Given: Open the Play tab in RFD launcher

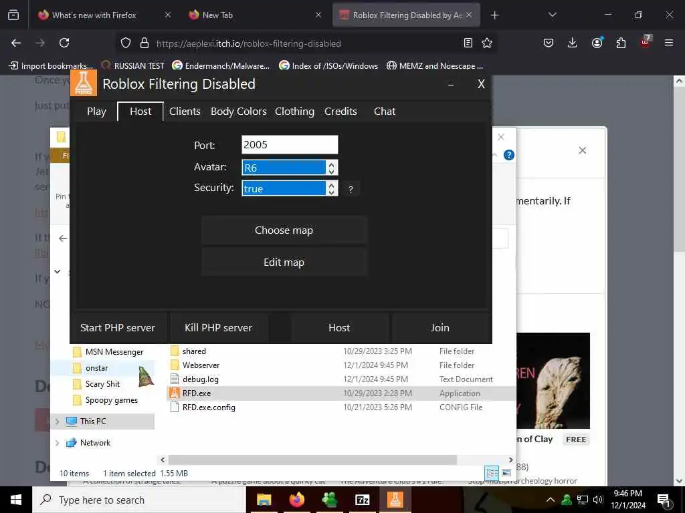Looking at the screenshot, I should 96,112.
